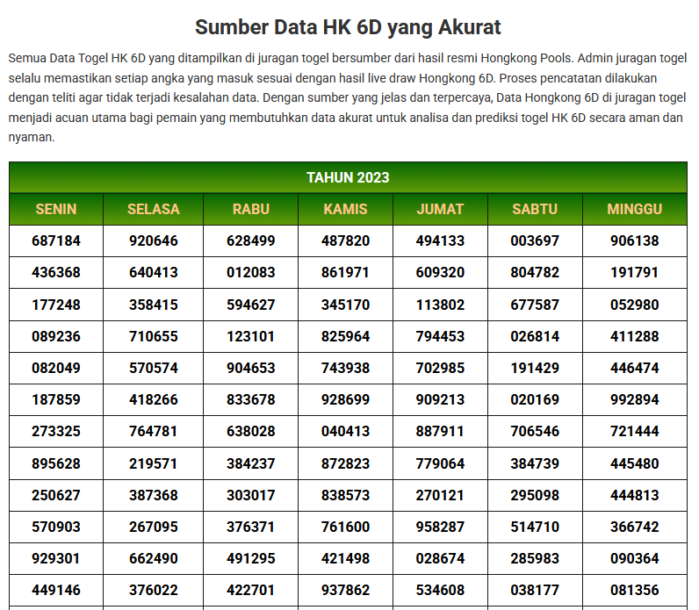Click the cell with number 487820
This screenshot has width=699, height=610.
345,240
